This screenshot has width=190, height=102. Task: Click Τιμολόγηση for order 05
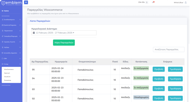tap(175, 69)
